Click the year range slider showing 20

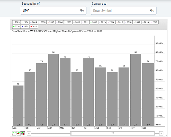click(x=113, y=133)
